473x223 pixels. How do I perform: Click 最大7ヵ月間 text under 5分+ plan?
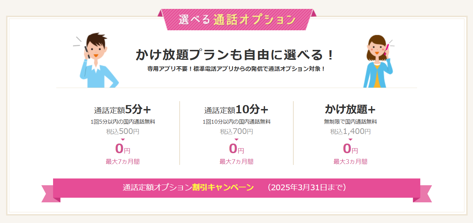(123, 162)
